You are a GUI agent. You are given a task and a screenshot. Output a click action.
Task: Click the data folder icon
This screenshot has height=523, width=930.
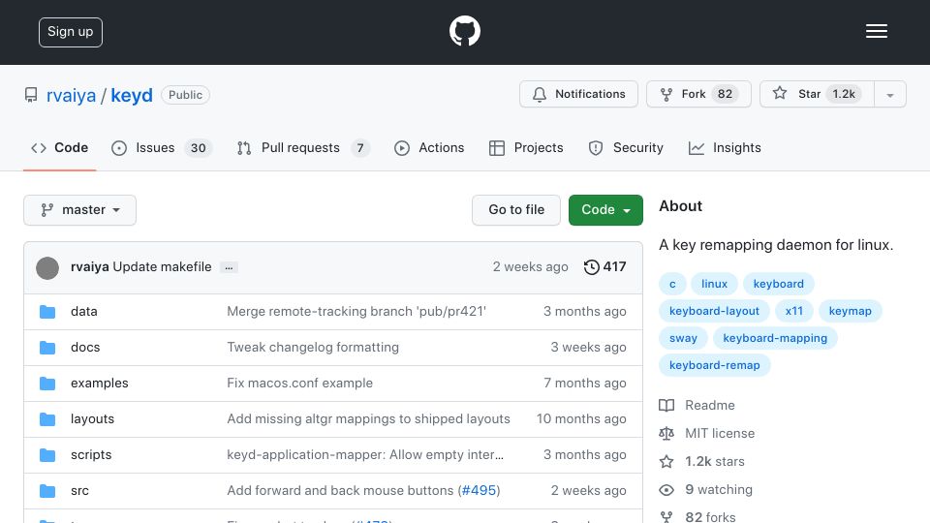(47, 312)
